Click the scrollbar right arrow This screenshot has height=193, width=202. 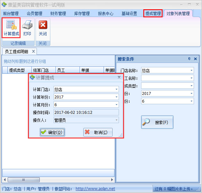112,180
